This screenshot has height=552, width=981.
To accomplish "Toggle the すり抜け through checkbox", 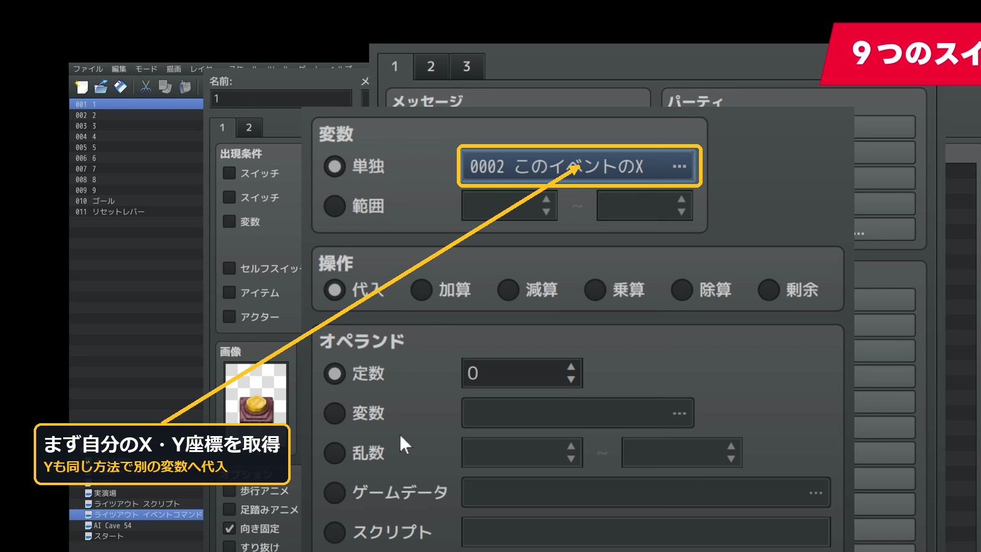I will (x=229, y=546).
